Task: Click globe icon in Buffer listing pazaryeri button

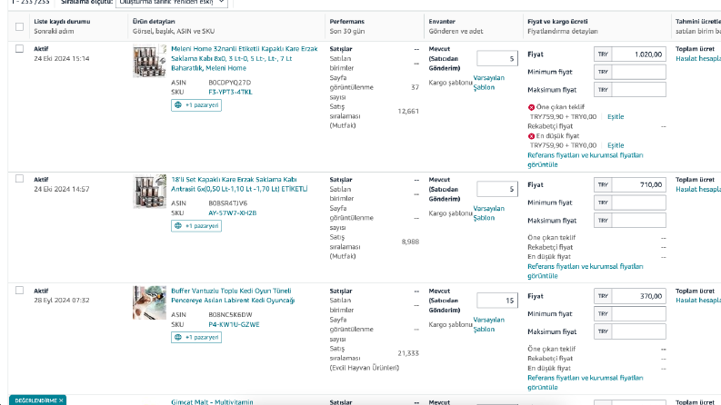Action: 178,337
